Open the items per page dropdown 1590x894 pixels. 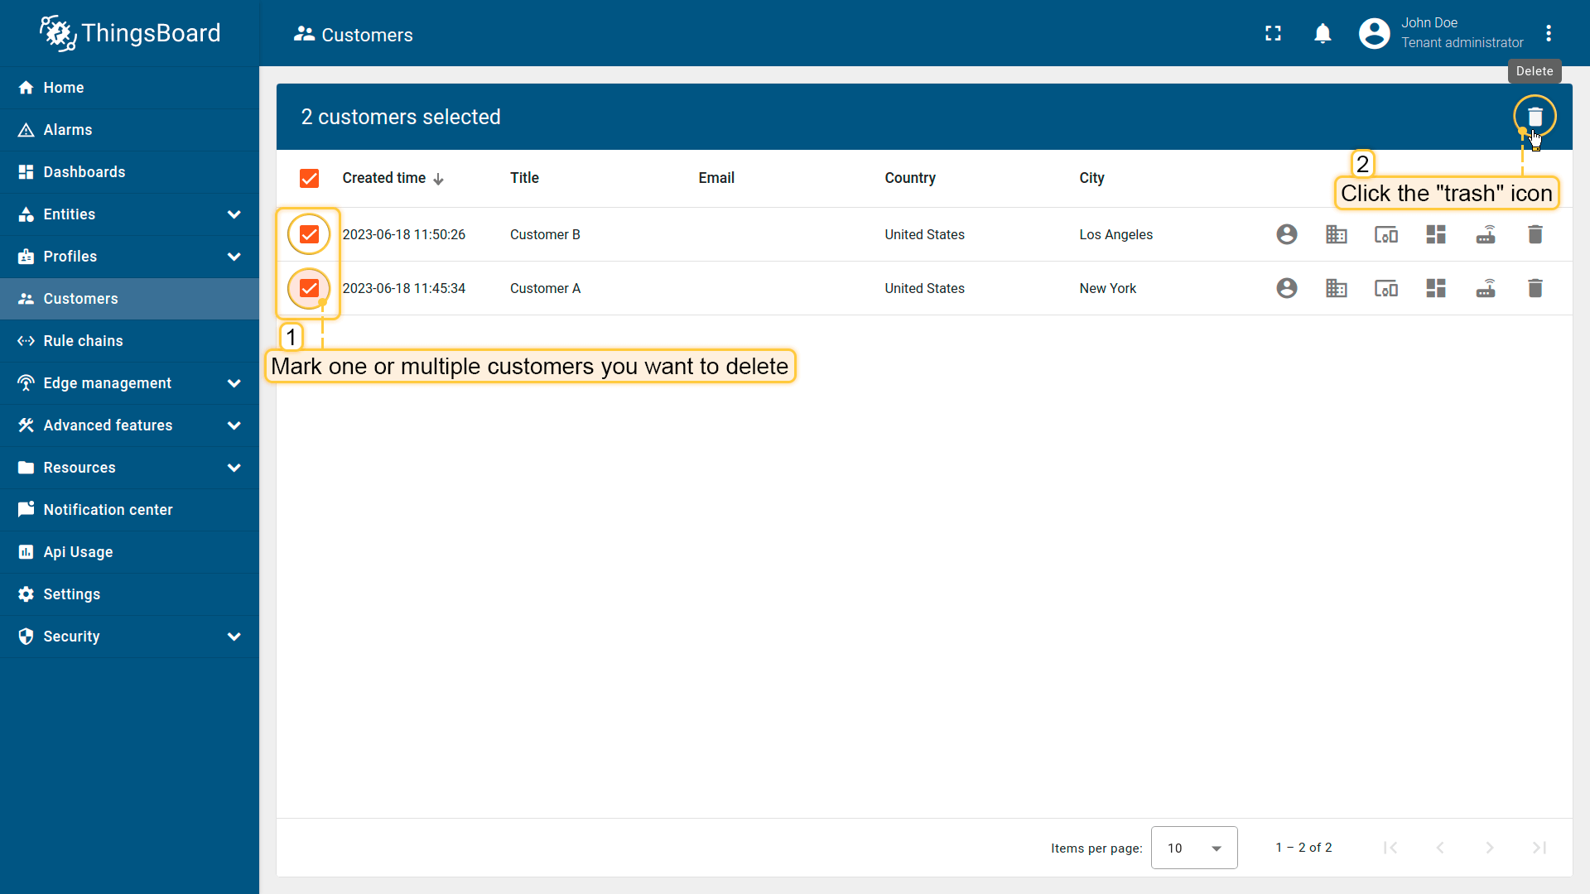tap(1193, 848)
